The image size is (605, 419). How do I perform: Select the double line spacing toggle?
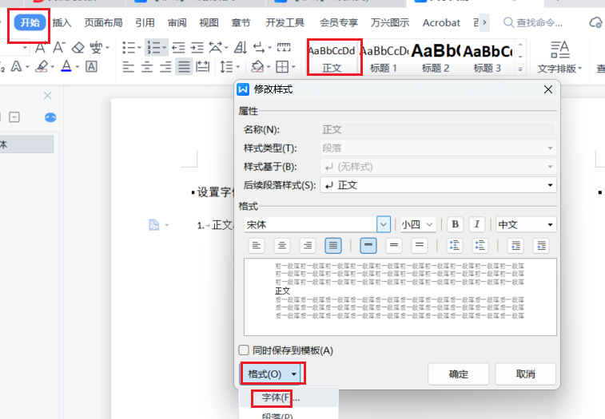click(419, 246)
